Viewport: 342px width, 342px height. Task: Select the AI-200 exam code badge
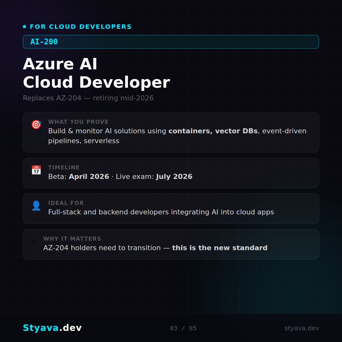tap(171, 41)
